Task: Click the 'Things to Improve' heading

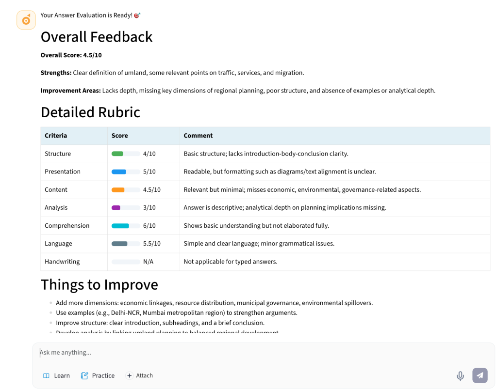Action: [99, 284]
